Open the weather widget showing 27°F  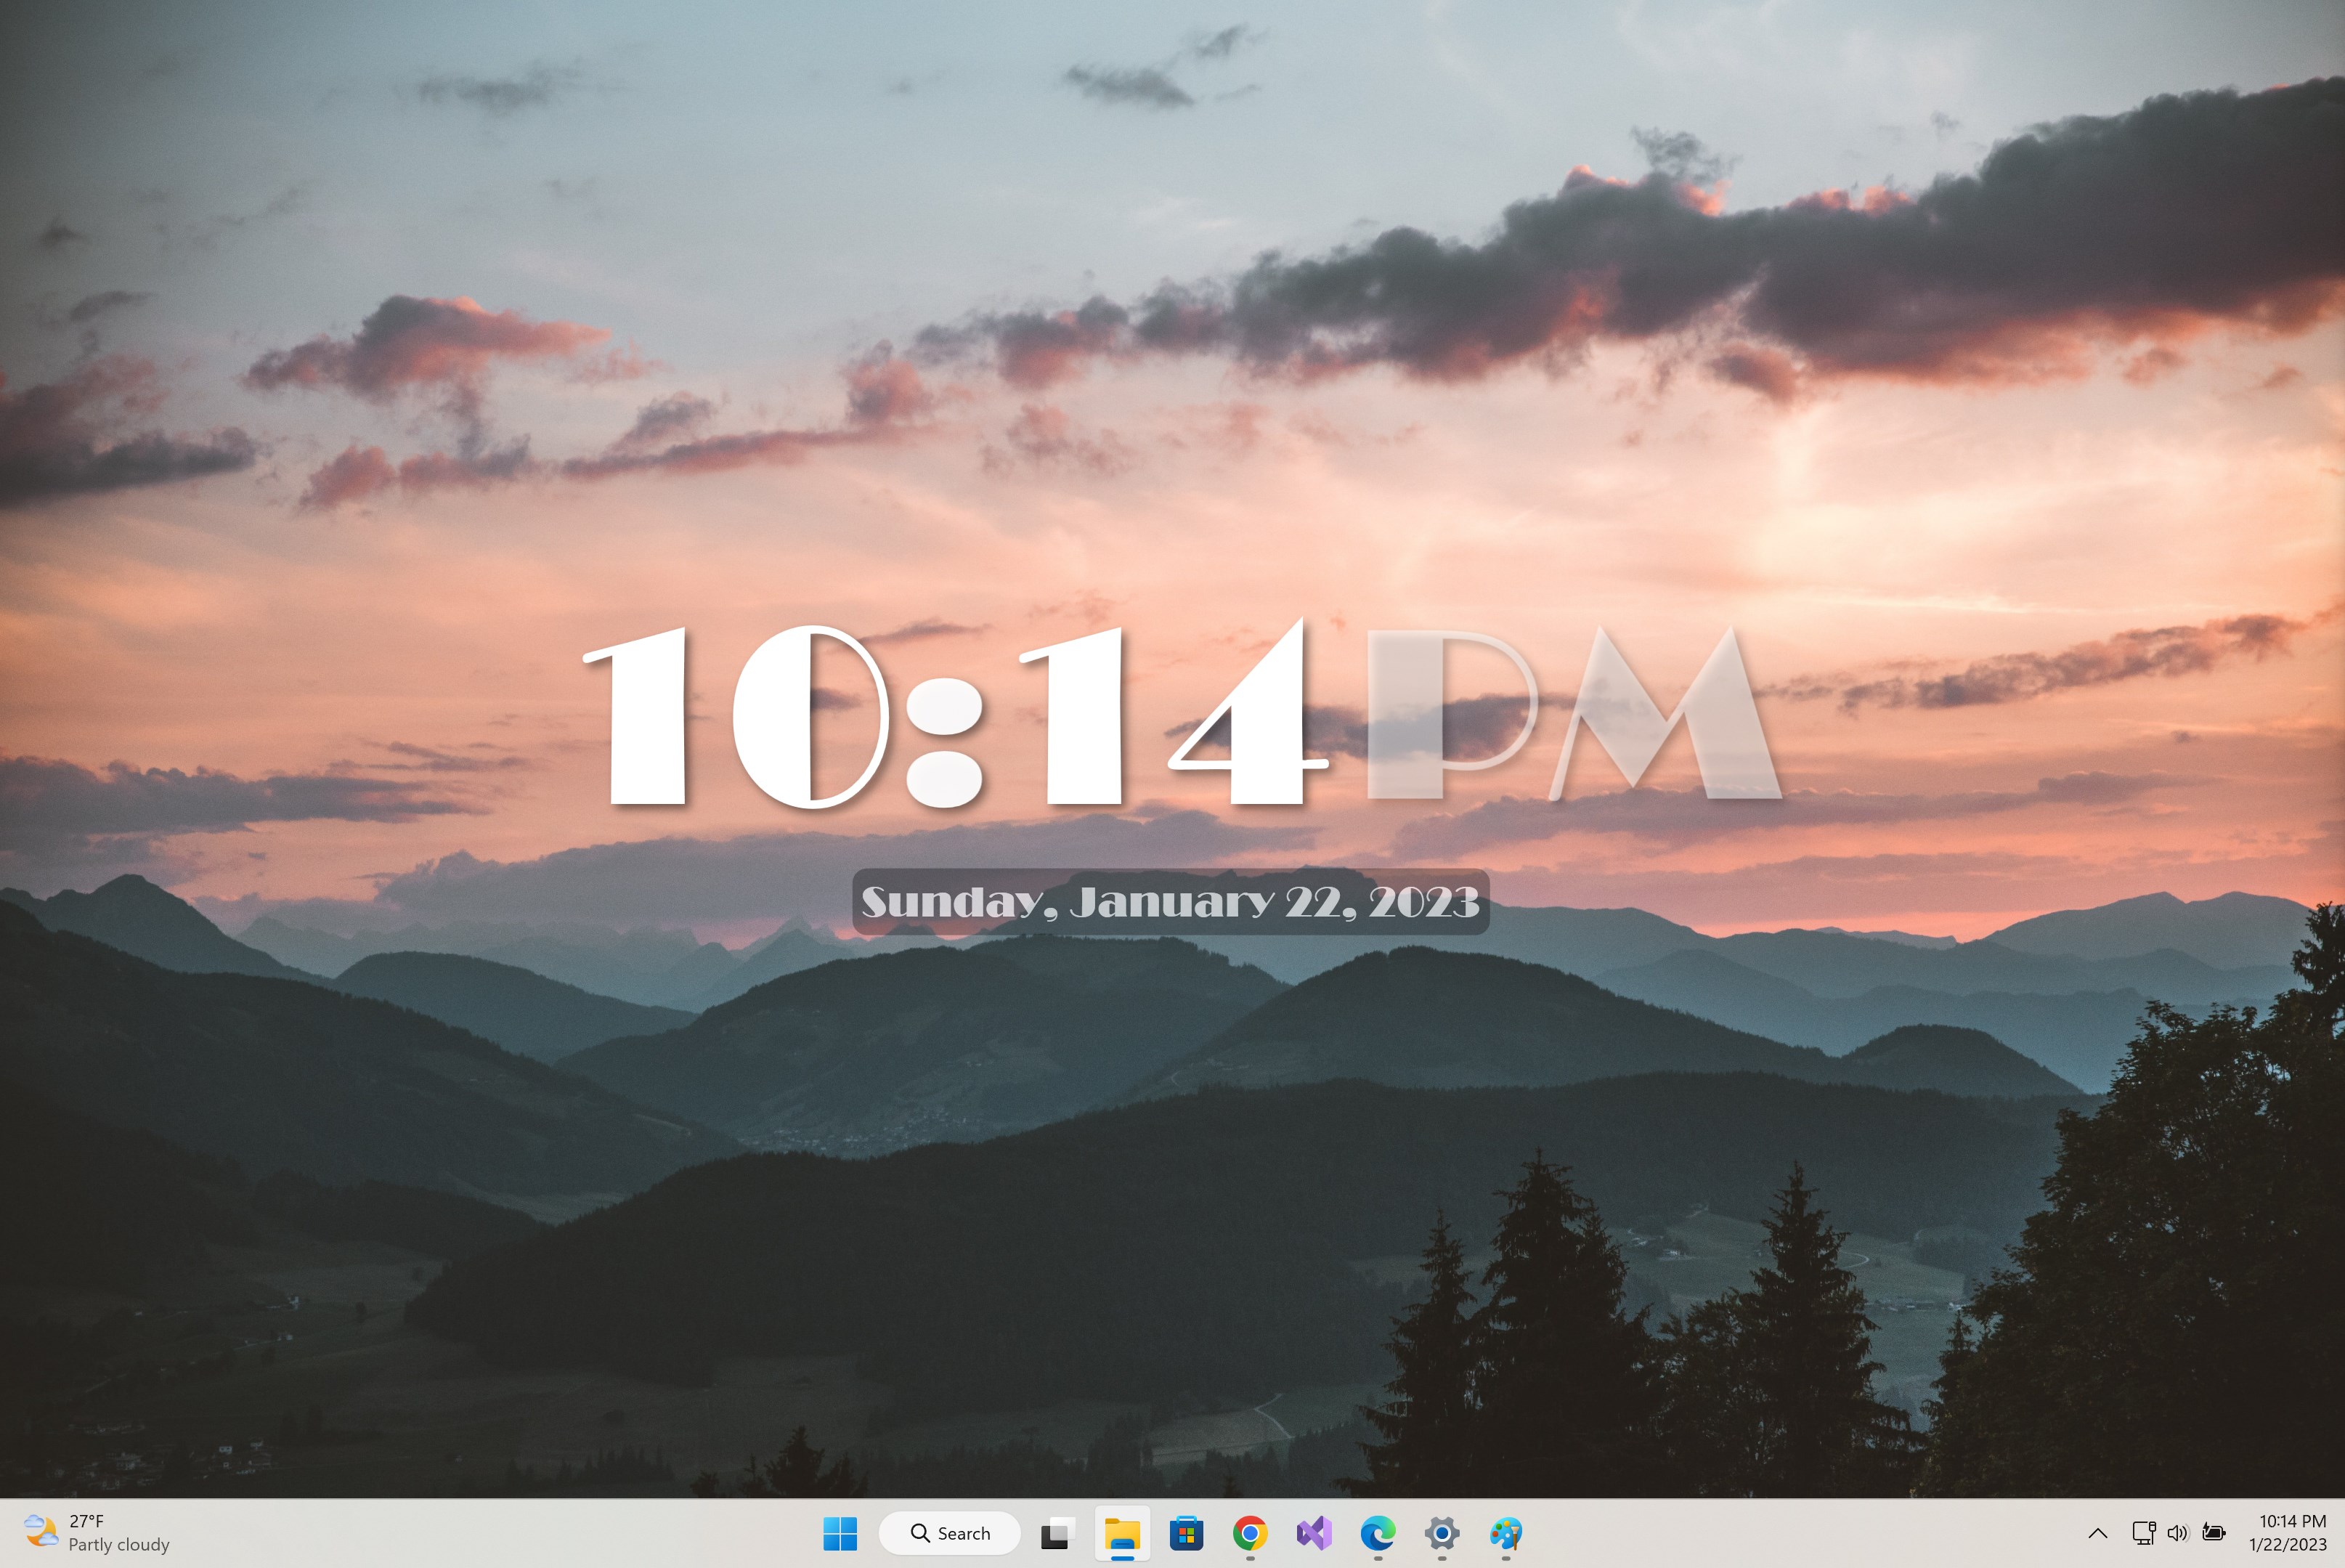click(40, 1532)
